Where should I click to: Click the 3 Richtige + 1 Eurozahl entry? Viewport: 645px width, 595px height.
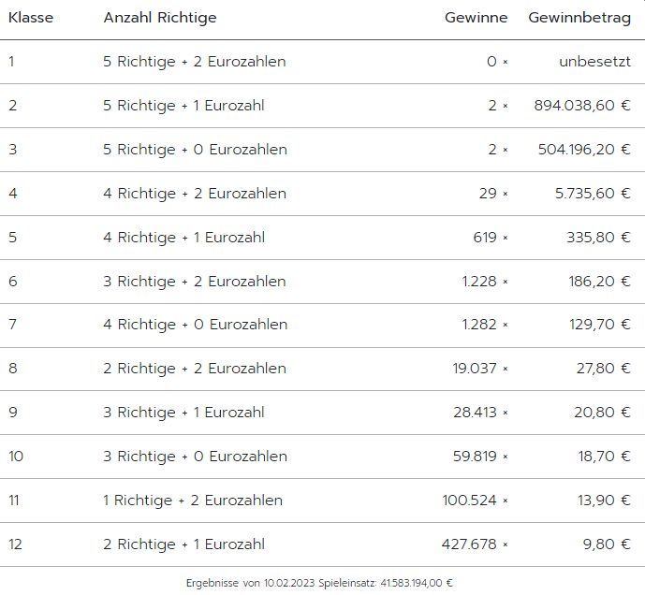[x=183, y=413]
